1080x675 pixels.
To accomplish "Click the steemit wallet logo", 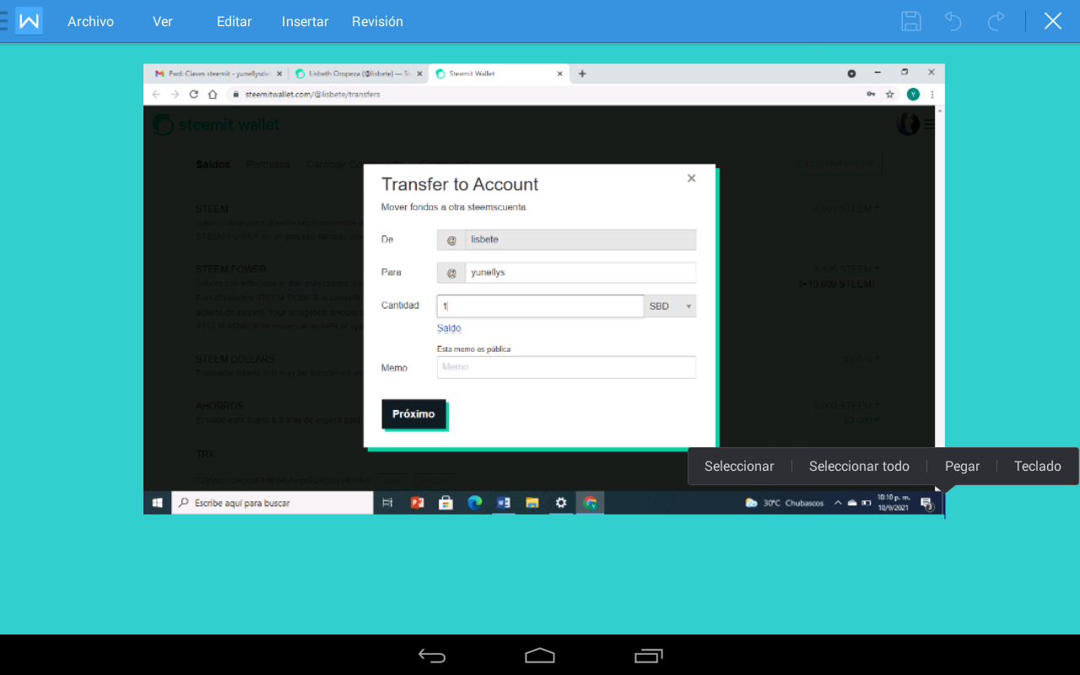I will click(x=216, y=125).
